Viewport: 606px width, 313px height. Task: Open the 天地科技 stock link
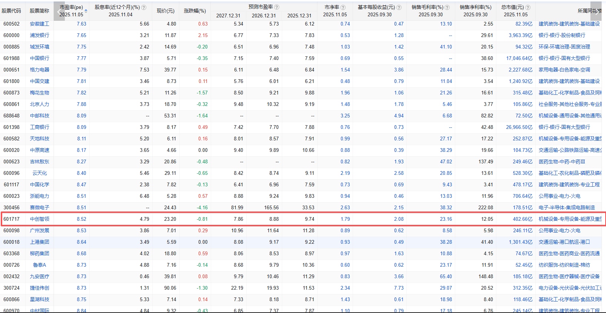[x=40, y=139]
